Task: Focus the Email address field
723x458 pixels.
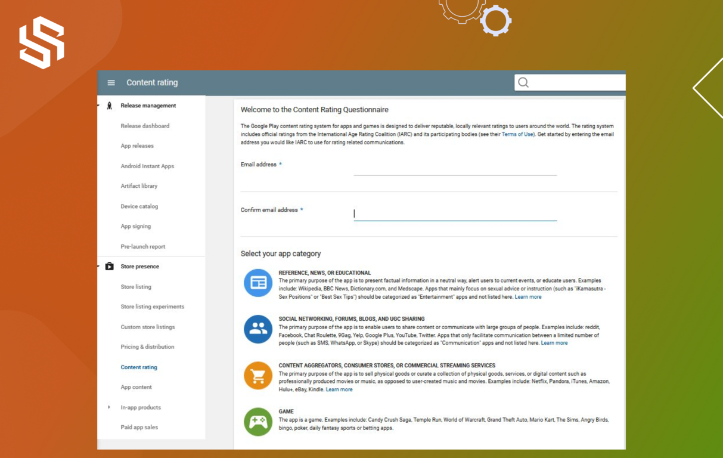Action: click(455, 167)
